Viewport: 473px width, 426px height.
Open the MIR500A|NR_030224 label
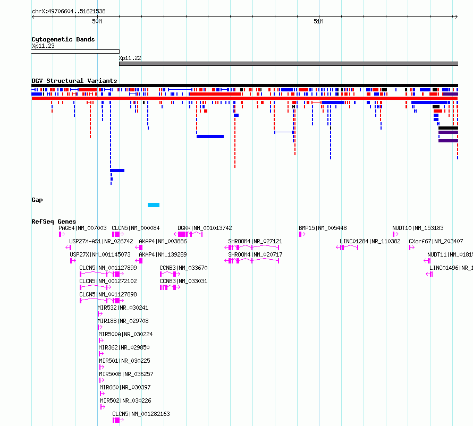click(x=125, y=334)
